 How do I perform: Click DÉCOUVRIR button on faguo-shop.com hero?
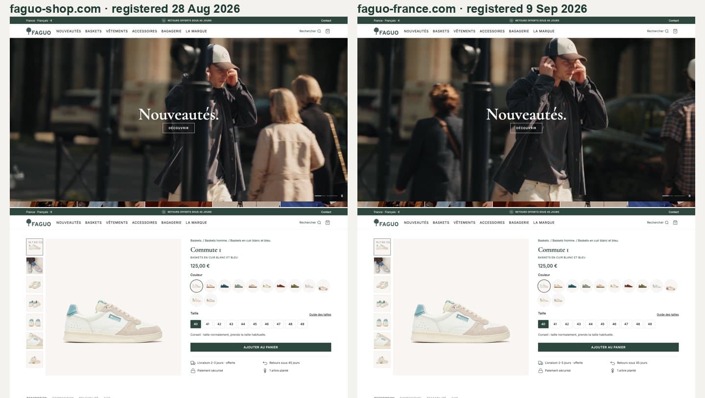(x=179, y=128)
